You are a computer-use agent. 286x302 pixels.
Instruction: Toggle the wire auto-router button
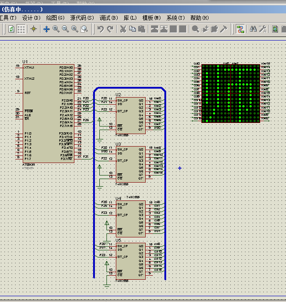pyautogui.click(x=240, y=29)
